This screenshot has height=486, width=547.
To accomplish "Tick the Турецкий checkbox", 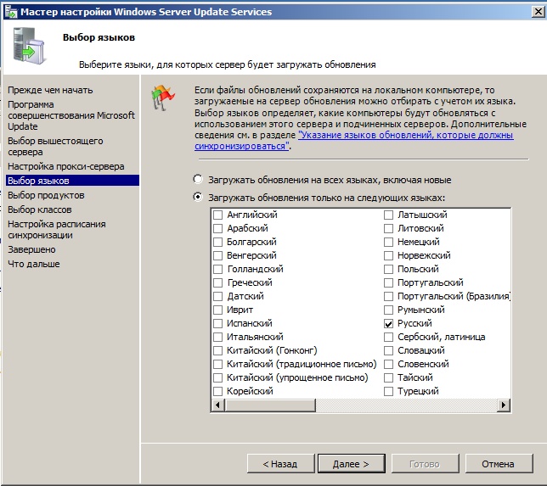I will coord(389,391).
